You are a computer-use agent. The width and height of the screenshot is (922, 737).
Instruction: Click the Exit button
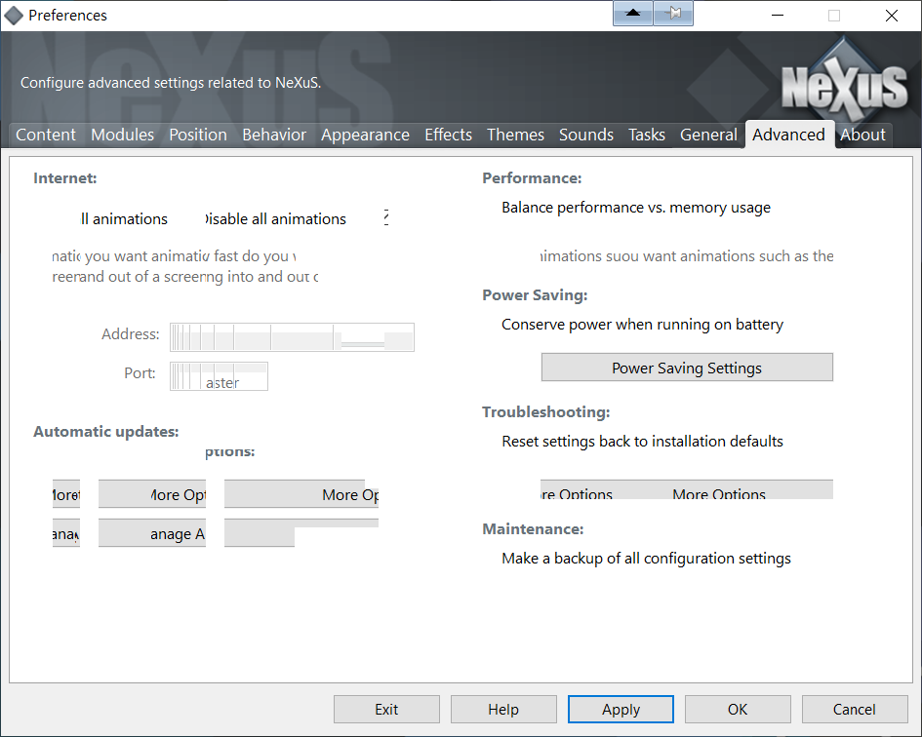(x=386, y=709)
